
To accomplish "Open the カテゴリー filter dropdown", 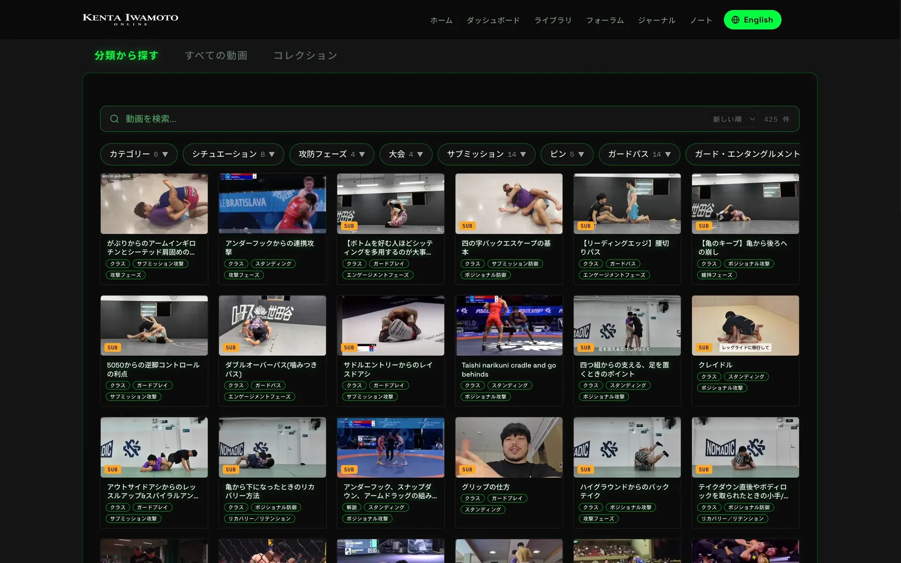I will click(x=139, y=154).
